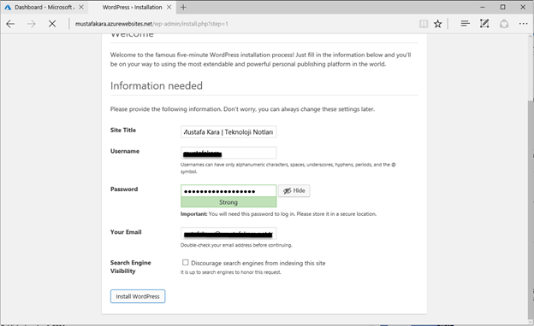Open Reading view book icon
The height and width of the screenshot is (326, 534).
(x=424, y=24)
